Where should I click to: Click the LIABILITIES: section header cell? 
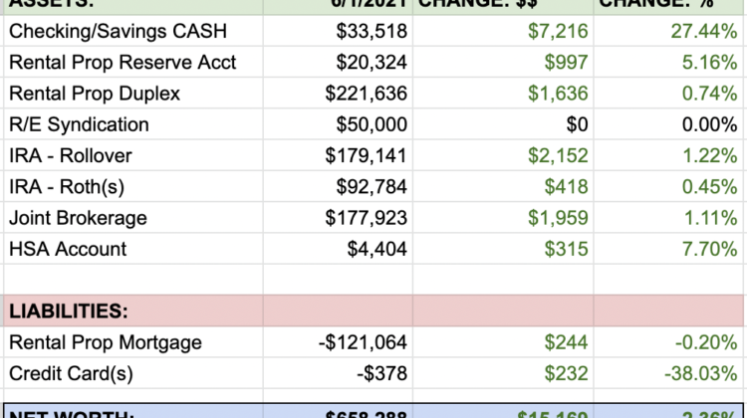click(x=68, y=312)
